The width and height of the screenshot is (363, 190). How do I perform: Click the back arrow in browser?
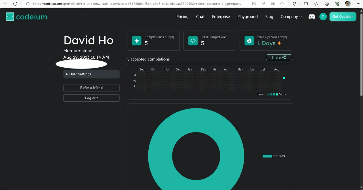(x=5, y=4)
